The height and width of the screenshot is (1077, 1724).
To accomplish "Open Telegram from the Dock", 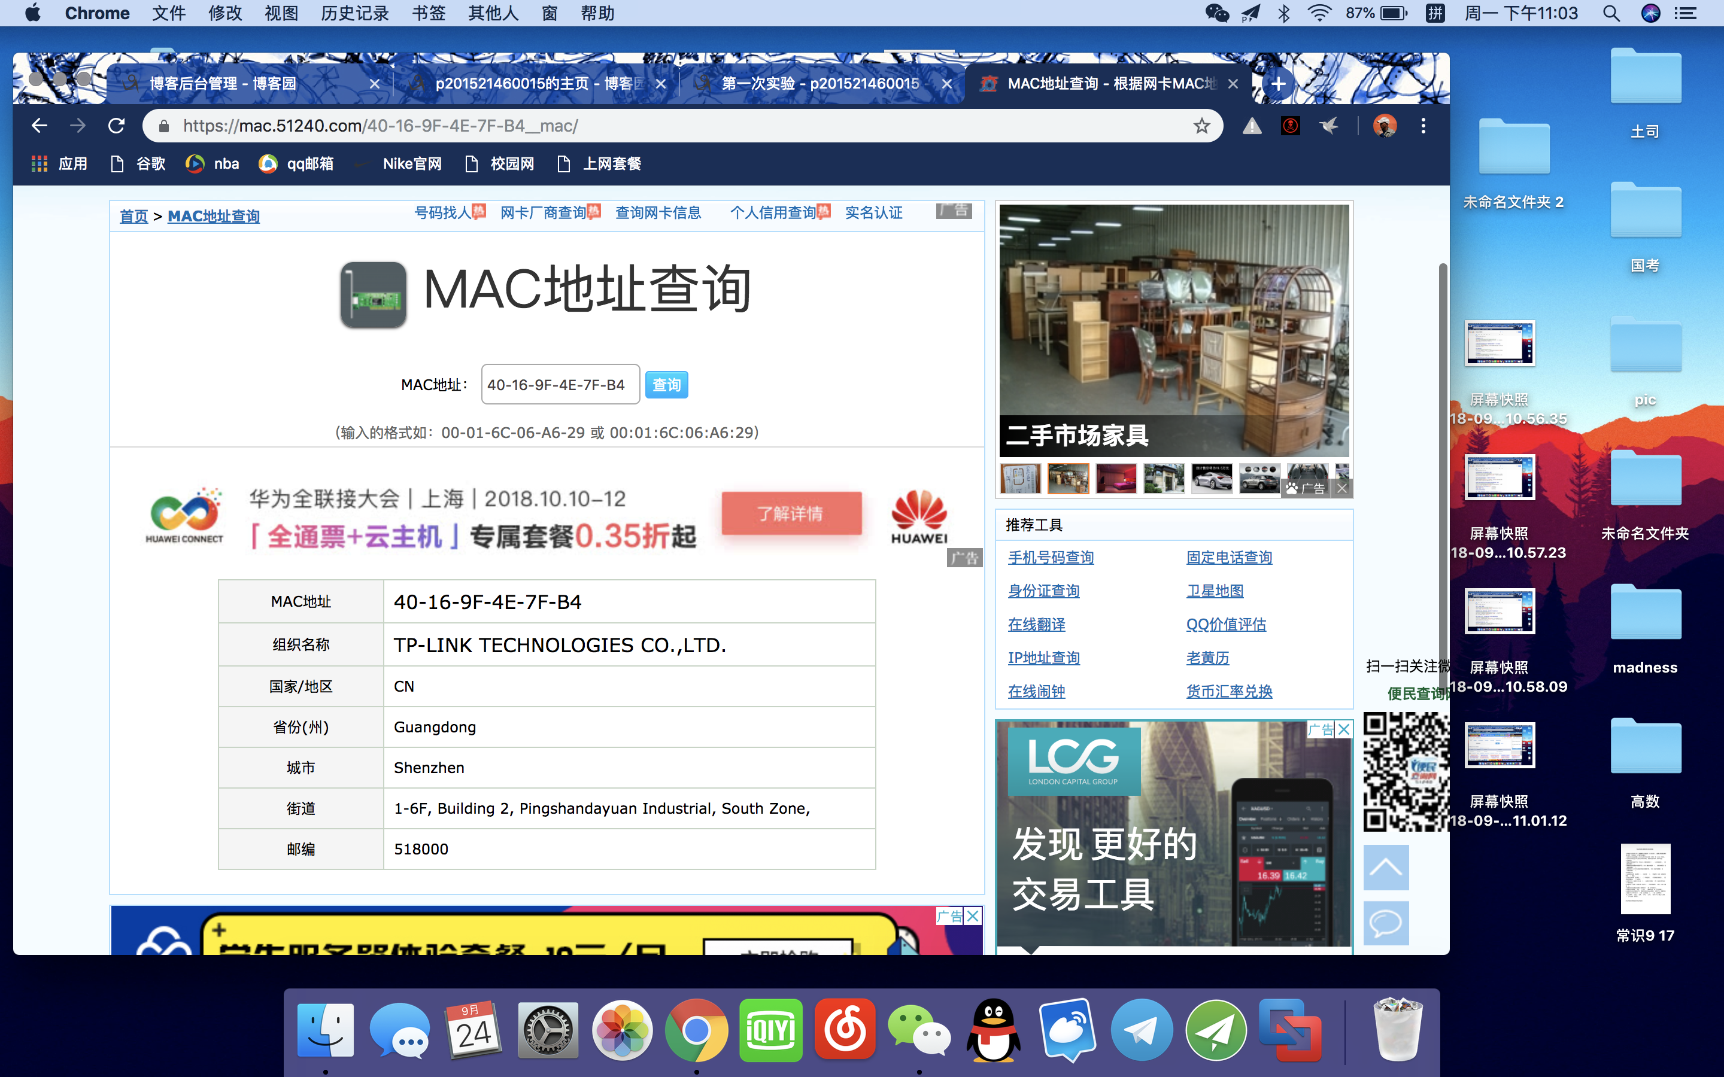I will click(x=1142, y=1030).
